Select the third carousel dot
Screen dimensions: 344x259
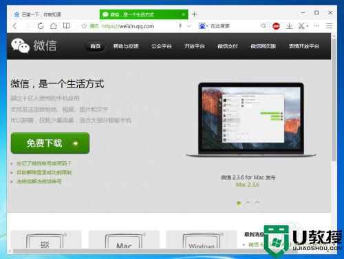pos(257,203)
